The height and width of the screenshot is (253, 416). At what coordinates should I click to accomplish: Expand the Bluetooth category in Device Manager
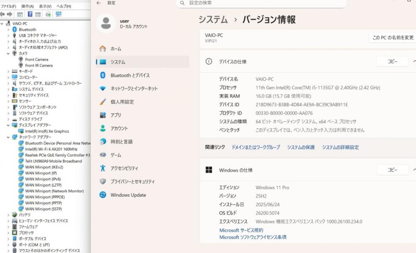point(8,29)
